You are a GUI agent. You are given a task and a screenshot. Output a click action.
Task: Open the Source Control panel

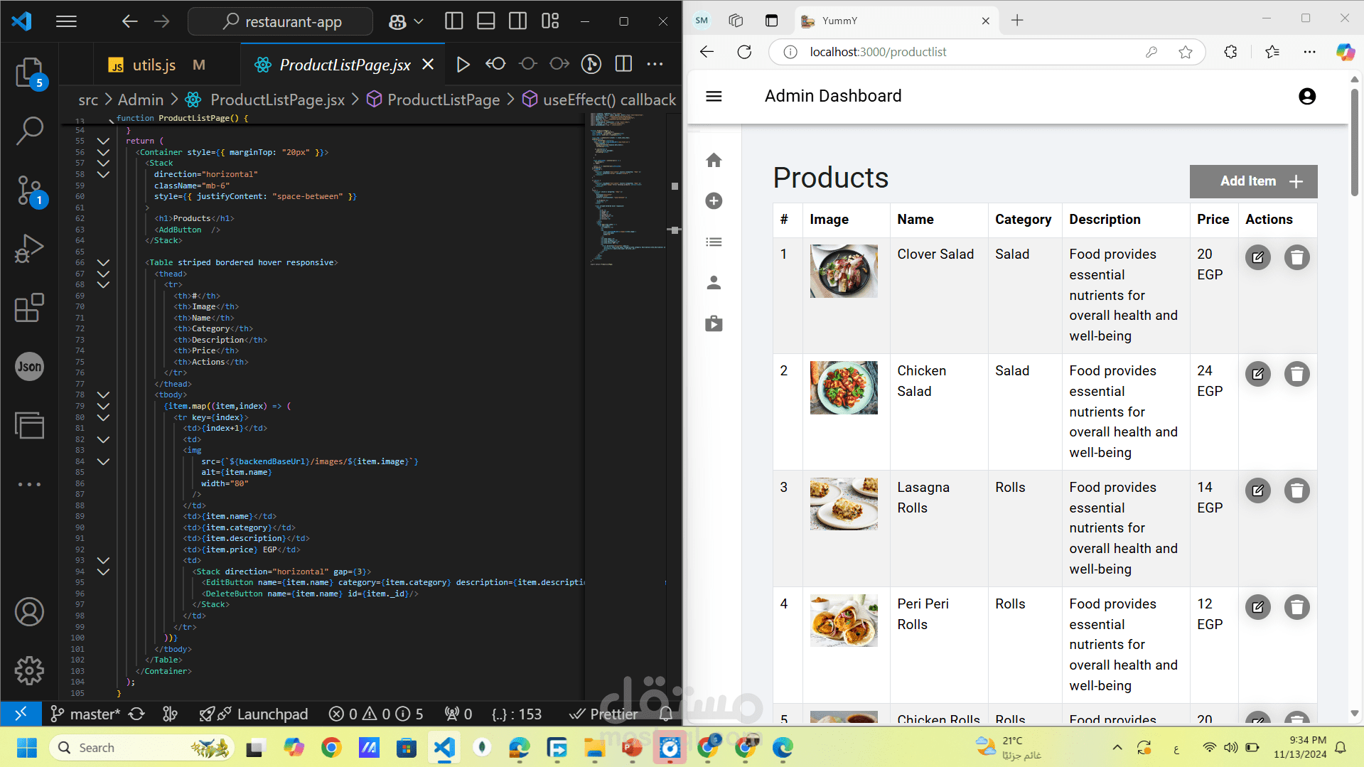point(29,191)
